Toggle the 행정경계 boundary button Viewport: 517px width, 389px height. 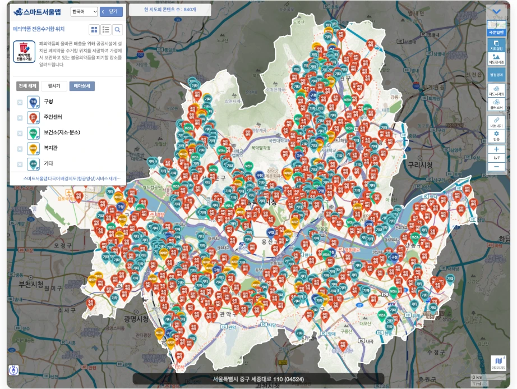tap(496, 75)
